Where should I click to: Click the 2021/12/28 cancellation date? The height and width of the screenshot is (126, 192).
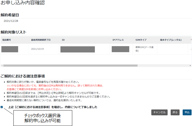tap(11, 21)
